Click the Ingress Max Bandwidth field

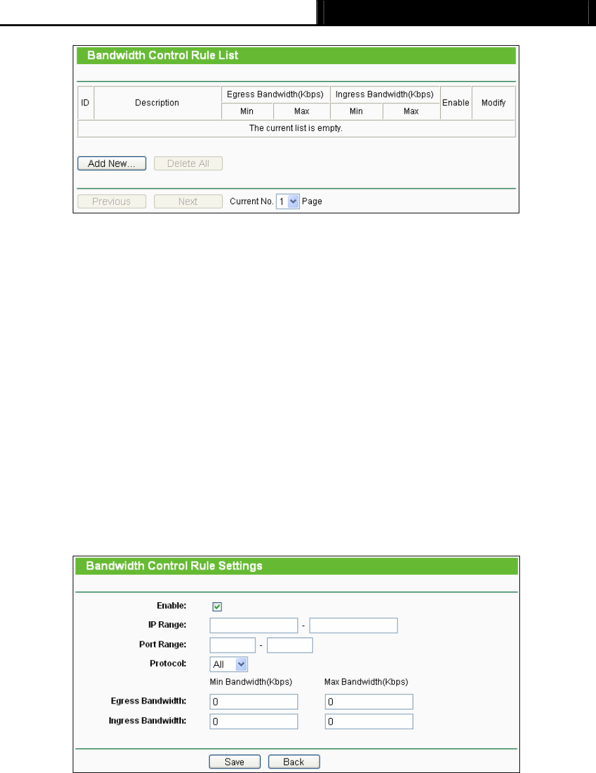pyautogui.click(x=369, y=722)
